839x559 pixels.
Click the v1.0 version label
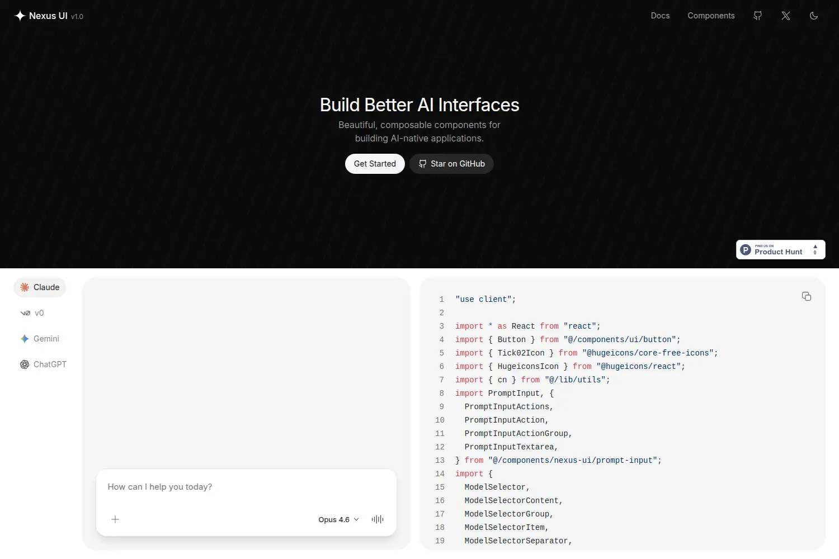pos(77,17)
